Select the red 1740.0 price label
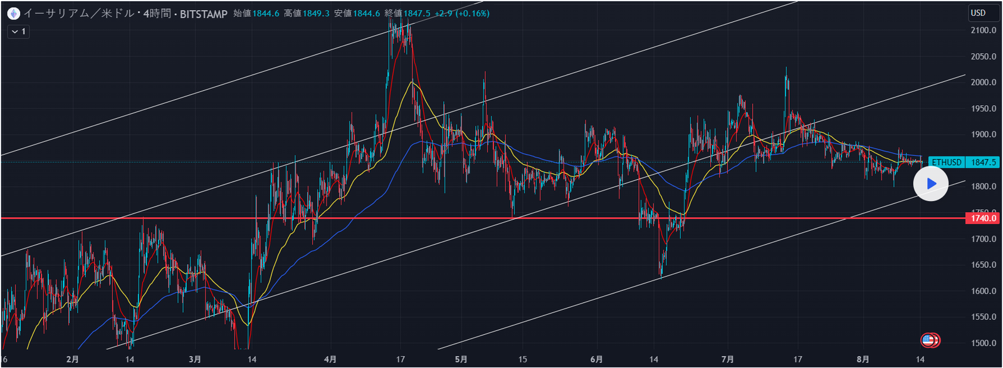The width and height of the screenshot is (1003, 368). point(983,218)
